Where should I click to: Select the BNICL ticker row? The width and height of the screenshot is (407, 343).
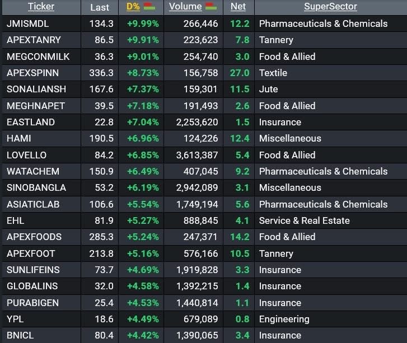21,335
